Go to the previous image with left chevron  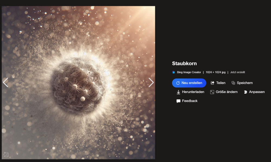coord(5,82)
